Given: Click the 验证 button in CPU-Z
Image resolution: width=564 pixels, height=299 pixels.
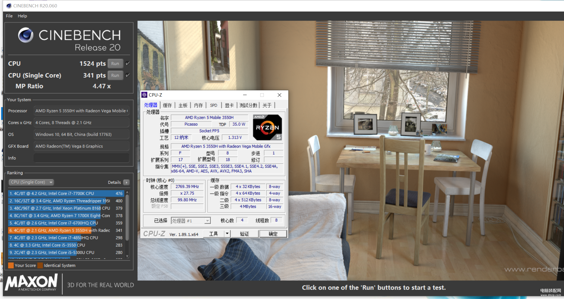Looking at the screenshot, I should (244, 234).
